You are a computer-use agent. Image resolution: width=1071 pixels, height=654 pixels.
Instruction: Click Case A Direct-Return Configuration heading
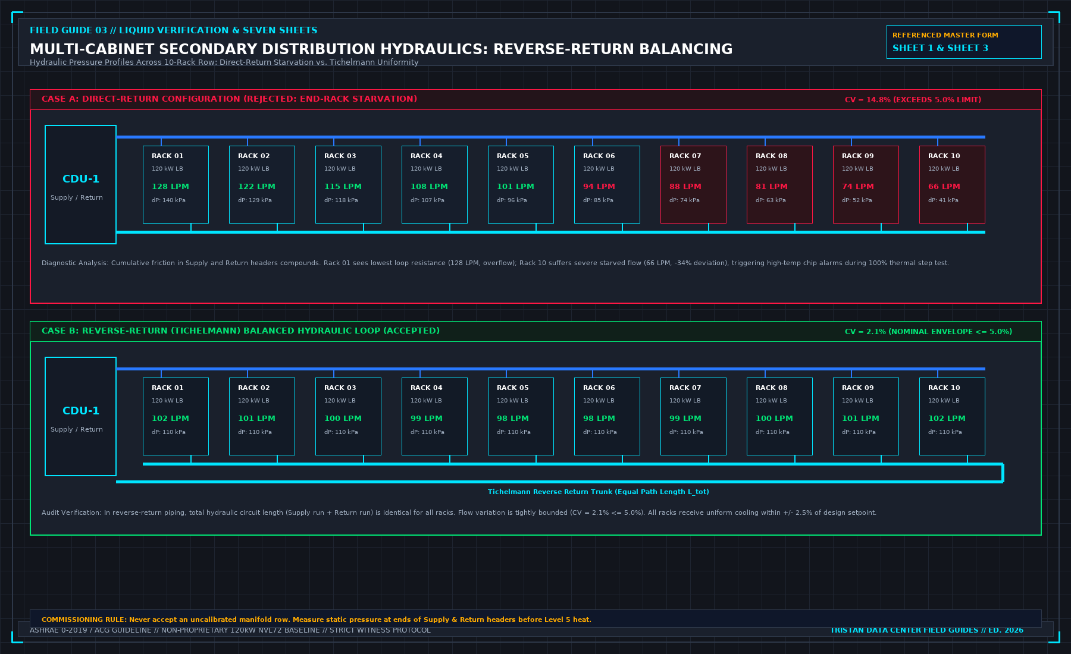(x=229, y=99)
